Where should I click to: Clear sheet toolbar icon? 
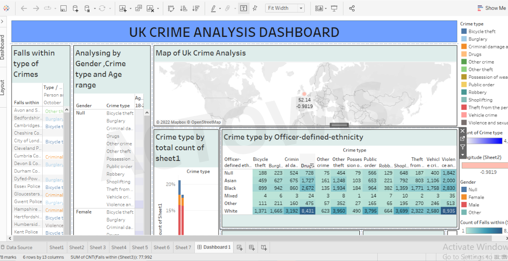[x=150, y=9]
